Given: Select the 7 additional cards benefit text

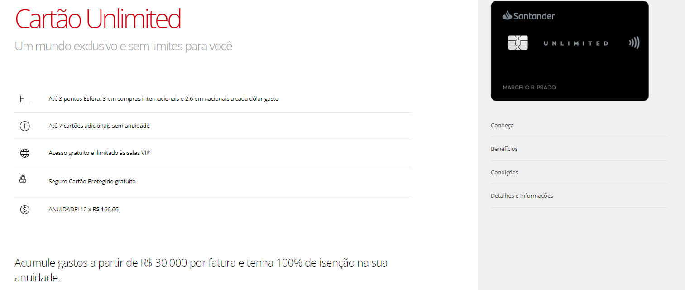Looking at the screenshot, I should pos(99,126).
